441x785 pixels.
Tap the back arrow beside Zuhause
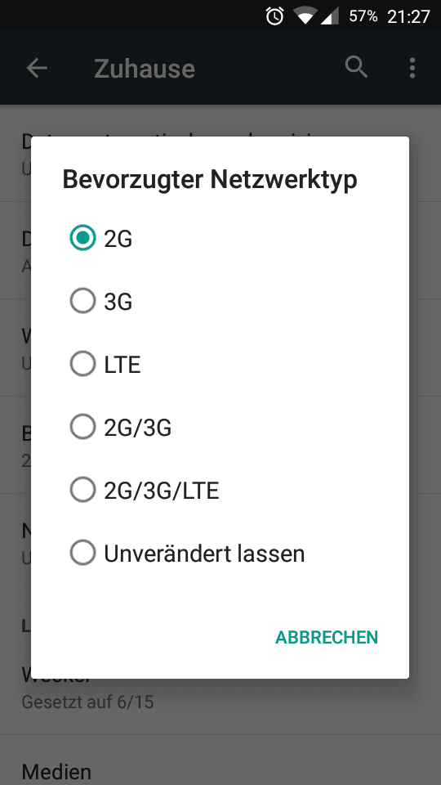coord(37,68)
